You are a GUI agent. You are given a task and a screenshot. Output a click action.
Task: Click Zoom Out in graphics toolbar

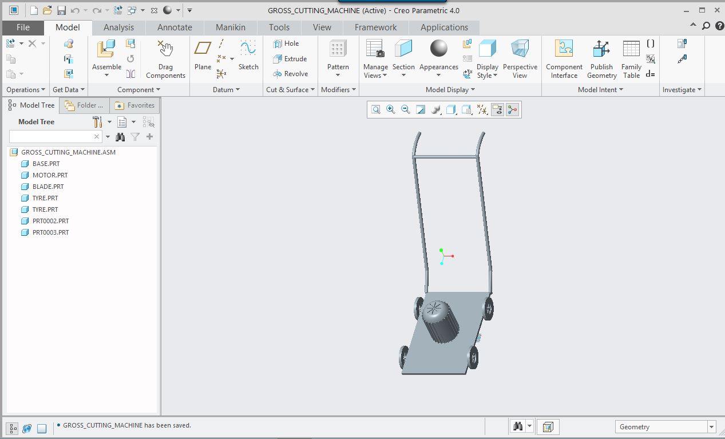(406, 109)
